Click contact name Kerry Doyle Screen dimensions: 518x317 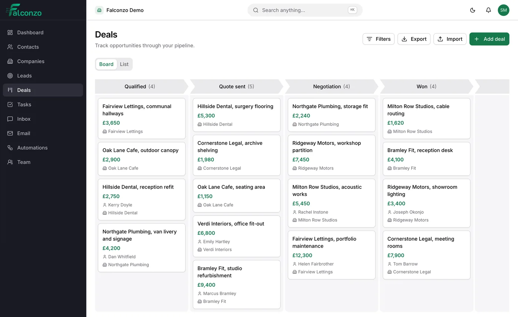pos(120,205)
